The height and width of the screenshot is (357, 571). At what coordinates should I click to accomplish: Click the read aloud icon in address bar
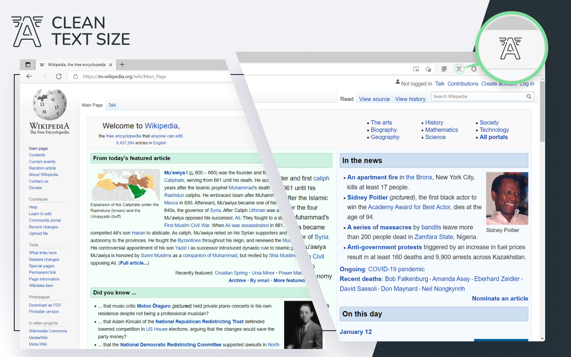pos(416,69)
